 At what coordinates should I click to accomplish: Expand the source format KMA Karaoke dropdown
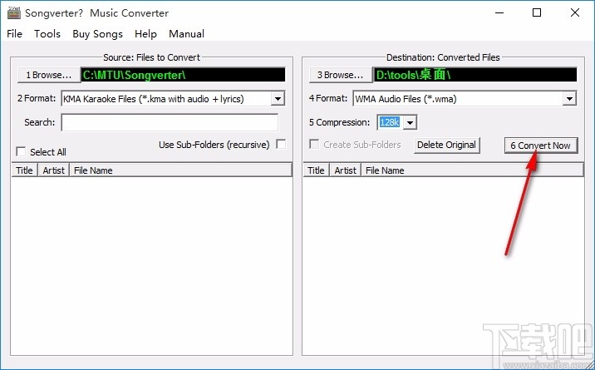[x=278, y=99]
